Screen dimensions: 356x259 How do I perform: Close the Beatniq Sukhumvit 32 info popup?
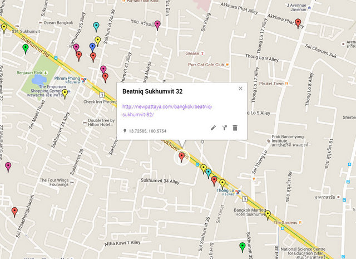click(240, 89)
